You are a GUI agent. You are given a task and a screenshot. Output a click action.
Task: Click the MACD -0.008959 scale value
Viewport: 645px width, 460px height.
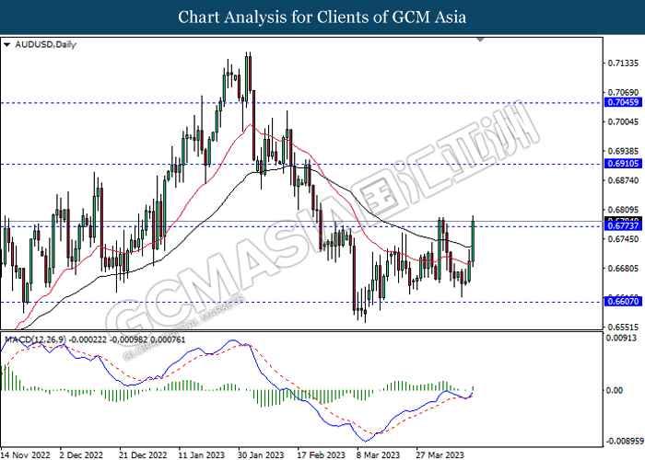coord(623,441)
